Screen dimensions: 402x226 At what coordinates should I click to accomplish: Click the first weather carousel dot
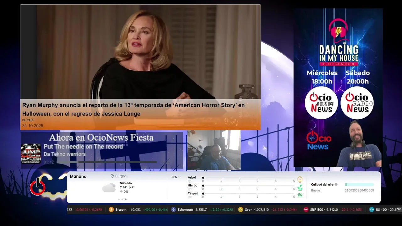click(119, 199)
